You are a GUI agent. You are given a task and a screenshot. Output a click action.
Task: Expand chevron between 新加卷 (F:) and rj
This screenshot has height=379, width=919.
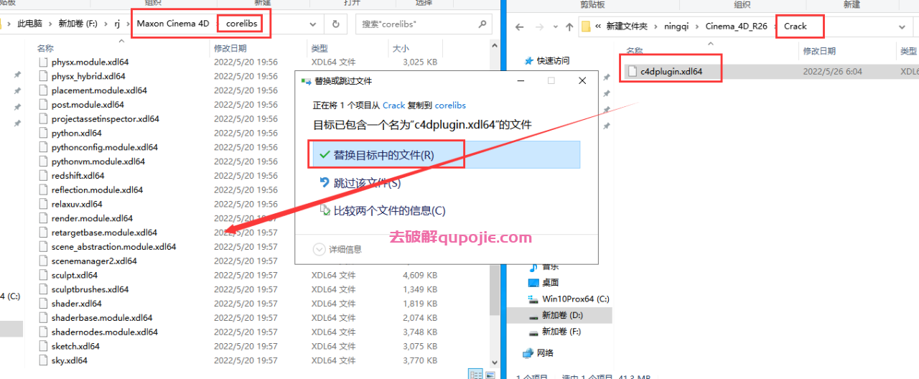click(106, 24)
